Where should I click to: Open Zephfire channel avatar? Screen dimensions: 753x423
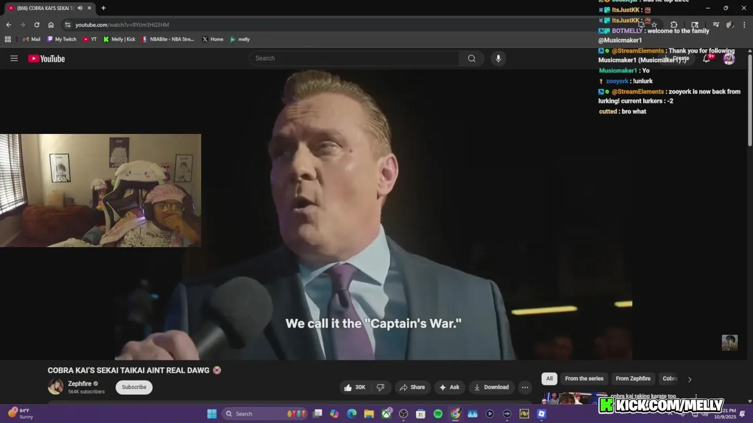click(55, 387)
